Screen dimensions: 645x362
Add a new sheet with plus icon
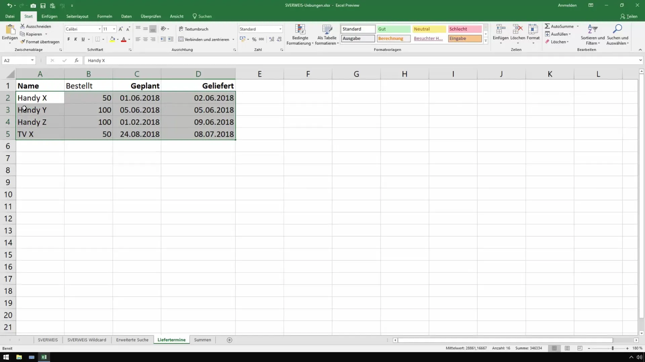click(229, 340)
